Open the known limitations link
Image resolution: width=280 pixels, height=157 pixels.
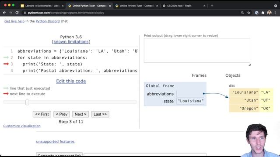click(x=71, y=42)
